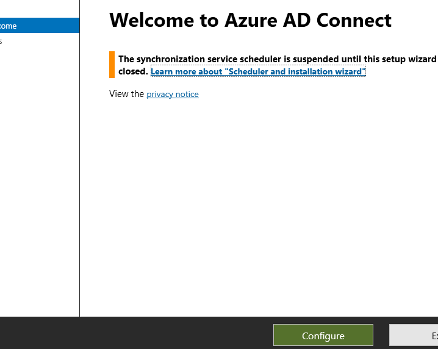Click the word 'closed.' in the warning
The image size is (438, 349).
(133, 71)
